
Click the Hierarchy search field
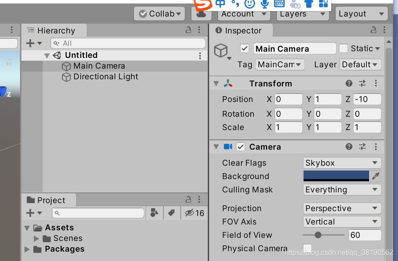pos(128,43)
